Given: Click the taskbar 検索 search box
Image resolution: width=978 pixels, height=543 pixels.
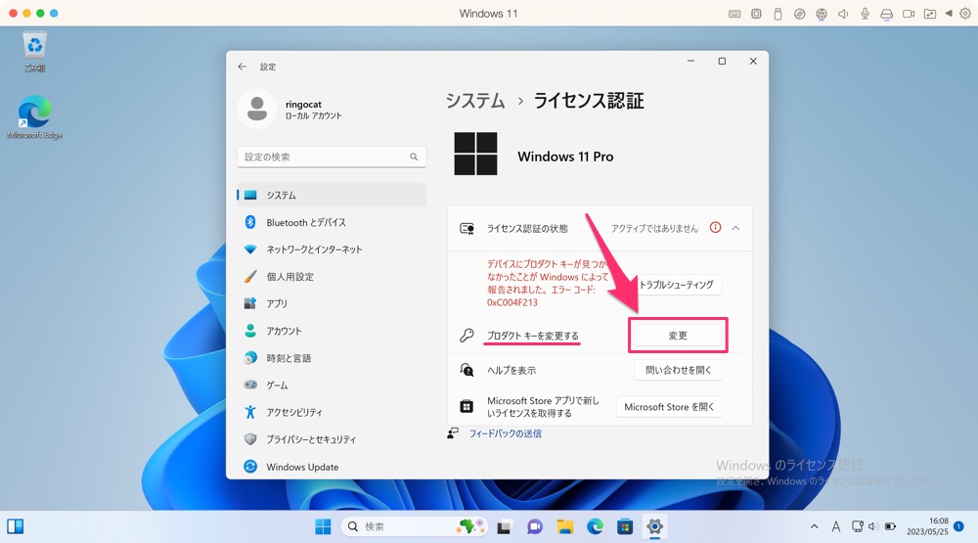Looking at the screenshot, I should [x=414, y=526].
